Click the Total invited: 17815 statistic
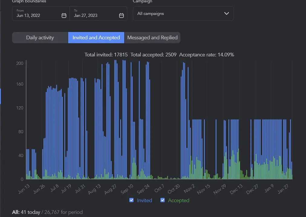 pos(106,55)
